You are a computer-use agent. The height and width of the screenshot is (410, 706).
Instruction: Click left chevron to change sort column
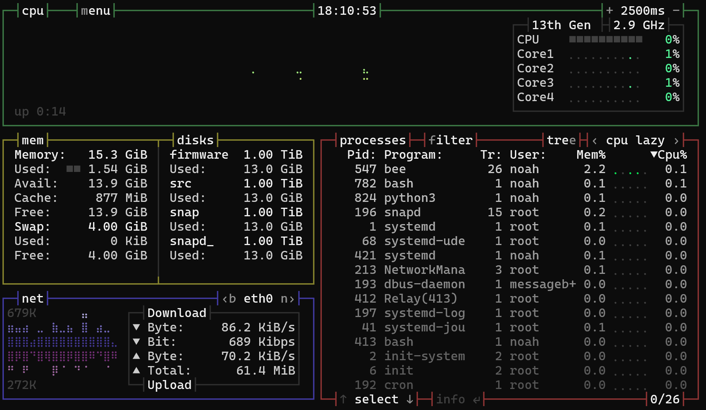click(x=595, y=140)
